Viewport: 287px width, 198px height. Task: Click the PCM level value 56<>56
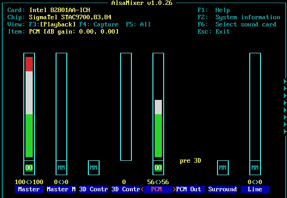158,182
